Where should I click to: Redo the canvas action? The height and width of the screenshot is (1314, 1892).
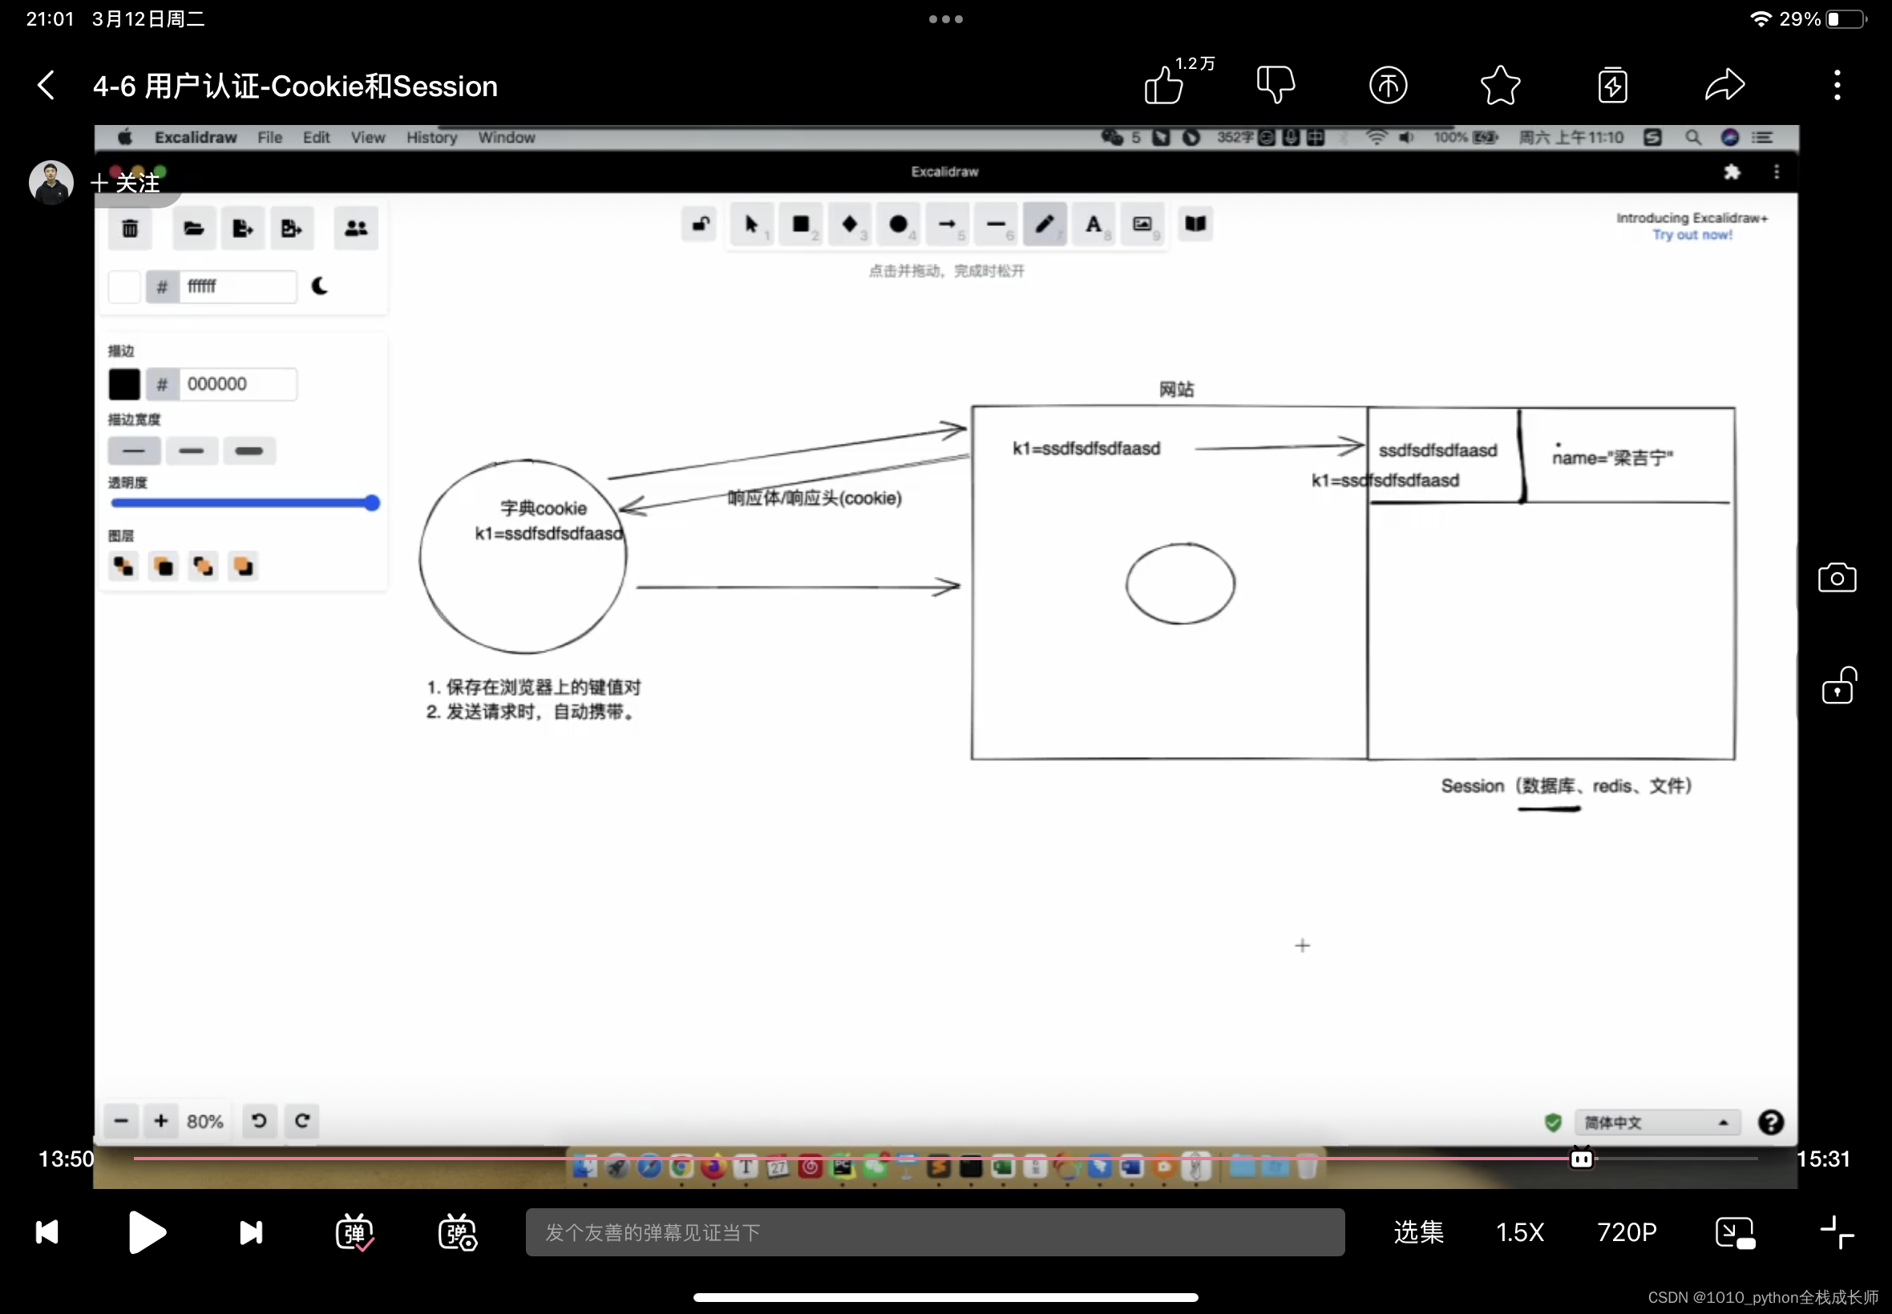(302, 1121)
